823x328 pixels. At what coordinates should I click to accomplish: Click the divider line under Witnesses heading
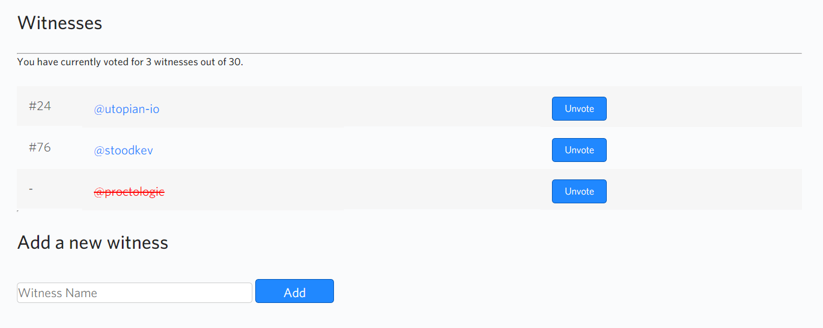pyautogui.click(x=409, y=53)
